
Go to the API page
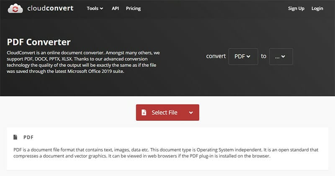tap(115, 8)
